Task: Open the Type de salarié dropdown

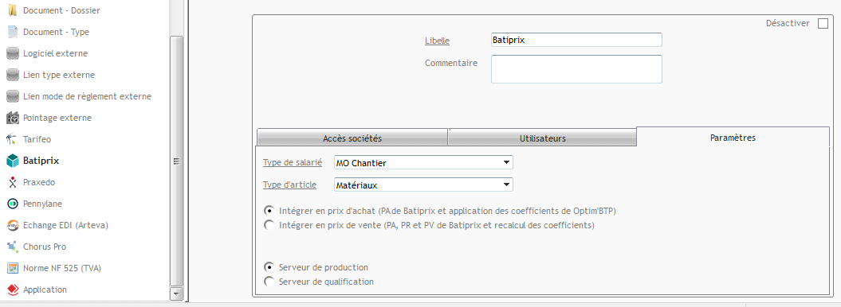Action: tap(423, 162)
